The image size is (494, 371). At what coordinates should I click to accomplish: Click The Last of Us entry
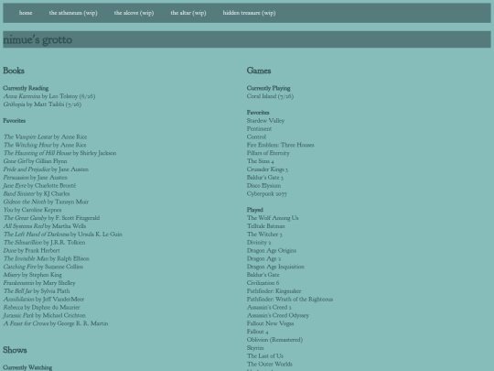(265, 355)
